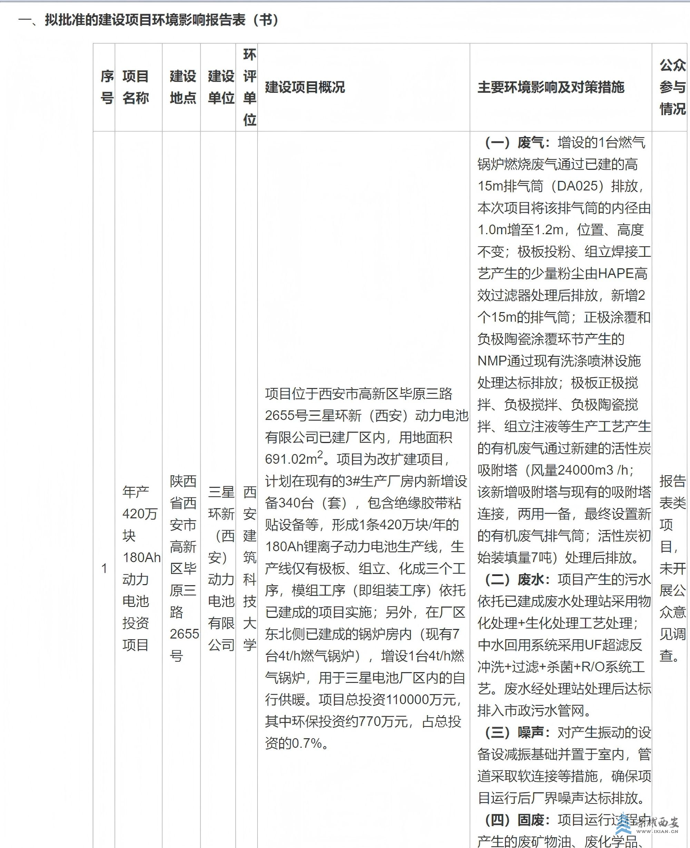Viewport: 690px width, 848px height.
Task: Click the bold label （四）固废
Action: point(517,820)
